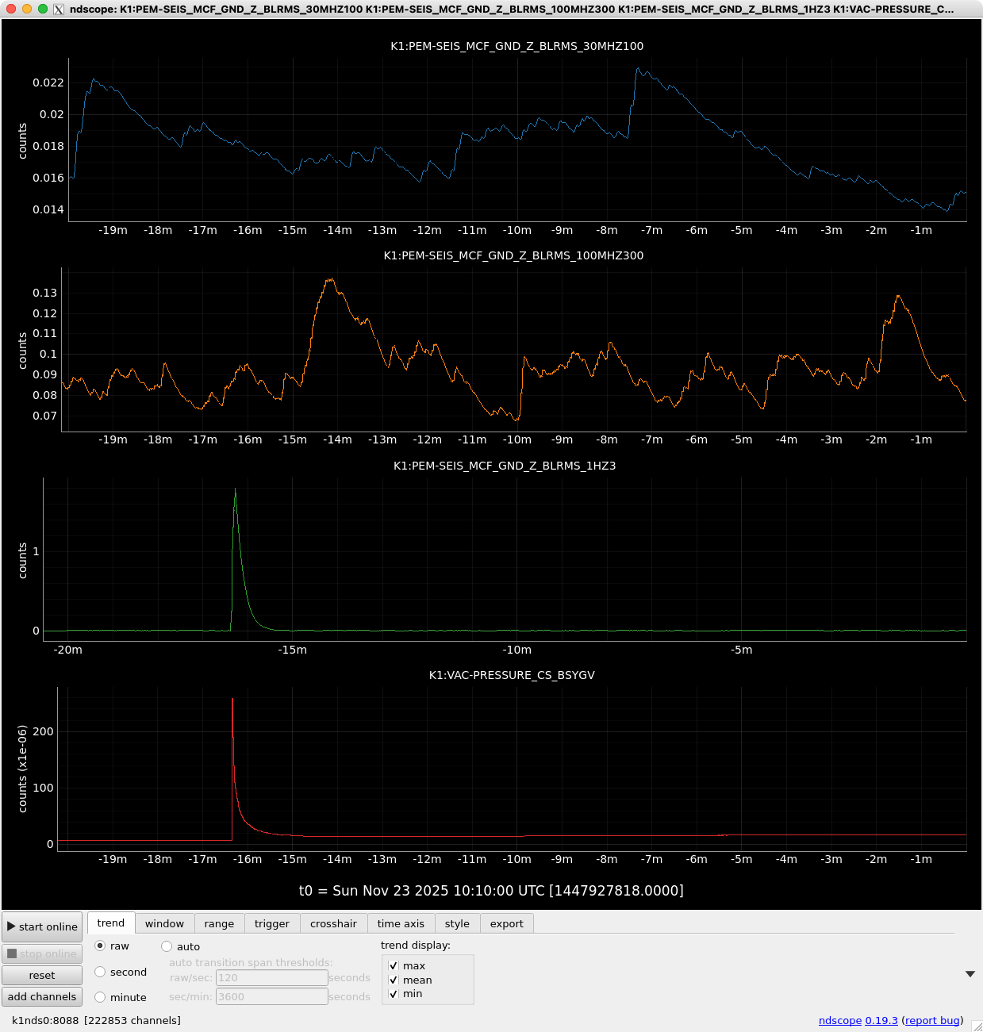Open the trigger tab
The height and width of the screenshot is (1032, 983).
271,923
